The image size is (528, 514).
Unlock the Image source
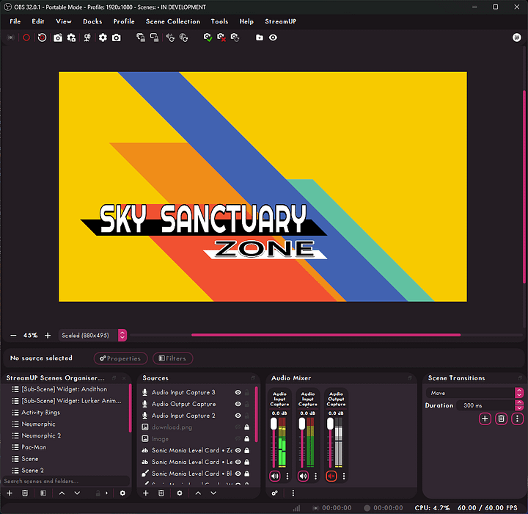click(x=247, y=439)
